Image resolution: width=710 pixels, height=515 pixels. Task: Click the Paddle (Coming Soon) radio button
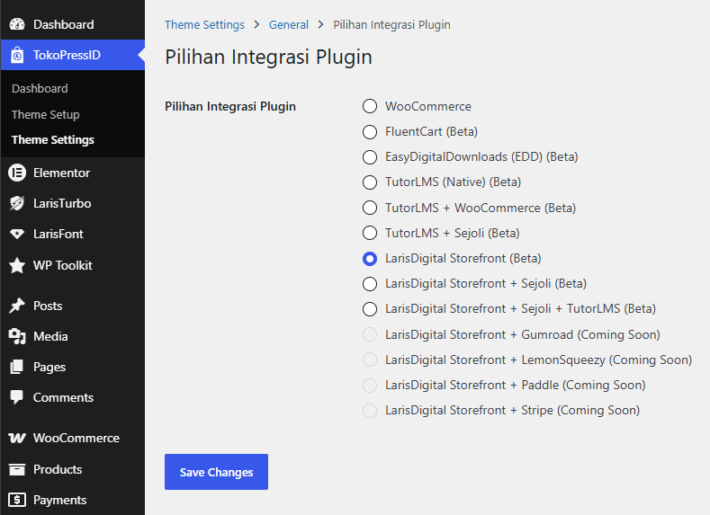click(370, 386)
